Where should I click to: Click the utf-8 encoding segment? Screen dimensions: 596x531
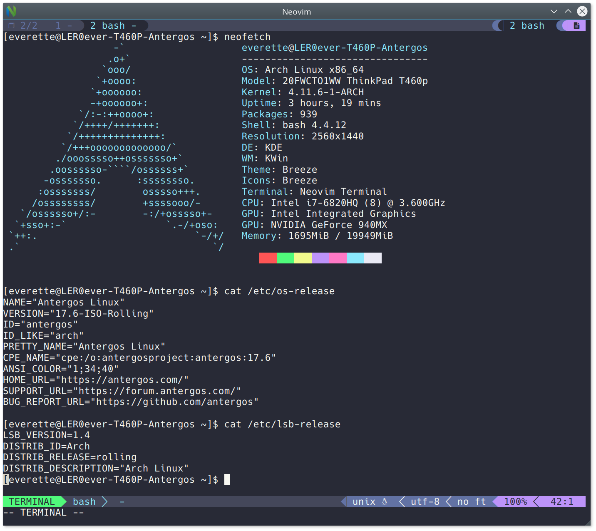(425, 501)
